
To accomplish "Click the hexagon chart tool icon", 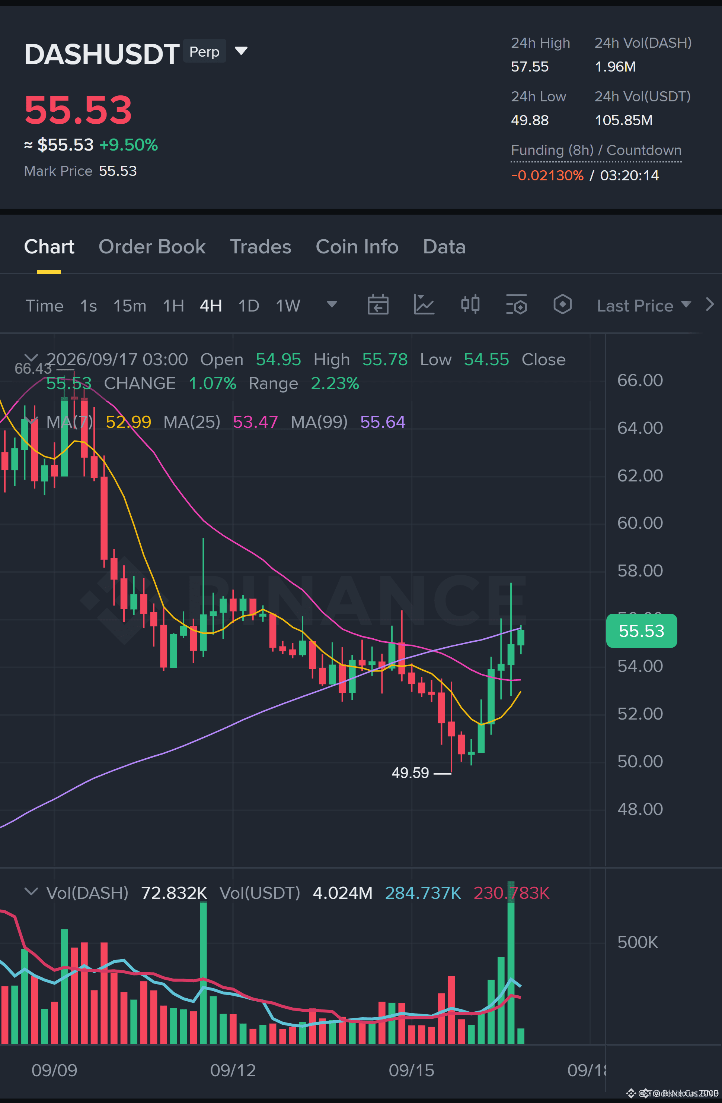I will [x=562, y=305].
